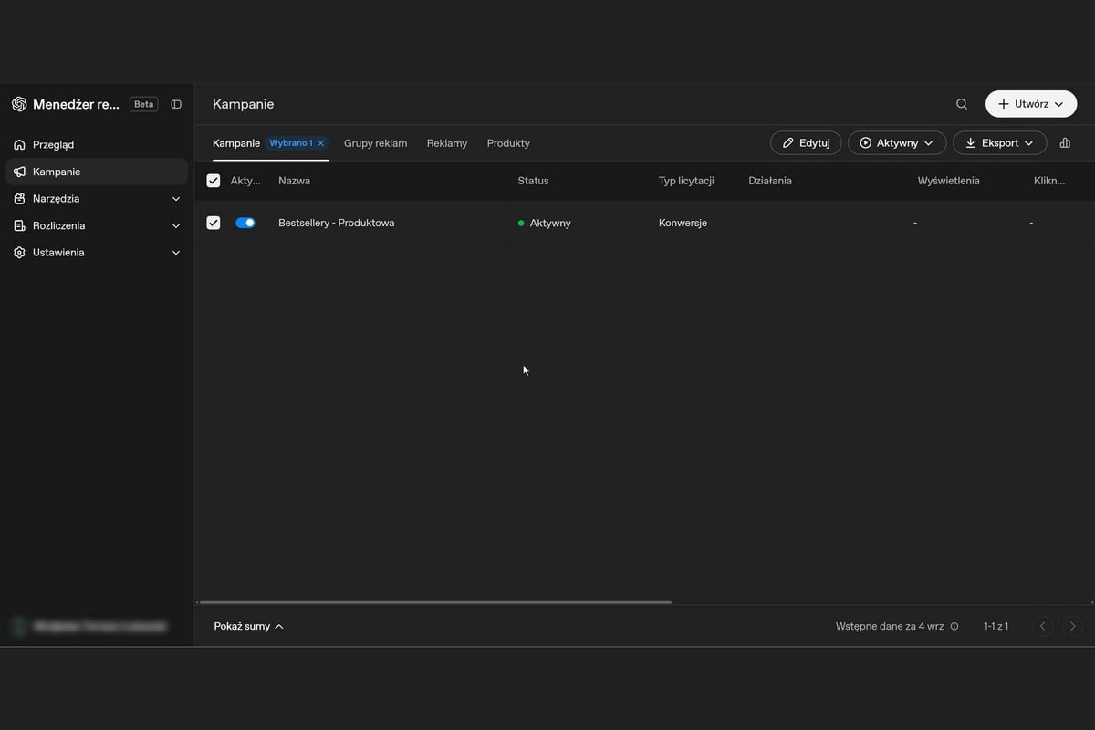Expand the Narzędzia sidebar section
The width and height of the screenshot is (1095, 730).
(97, 199)
